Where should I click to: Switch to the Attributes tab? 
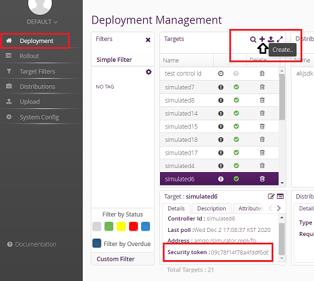pos(250,208)
